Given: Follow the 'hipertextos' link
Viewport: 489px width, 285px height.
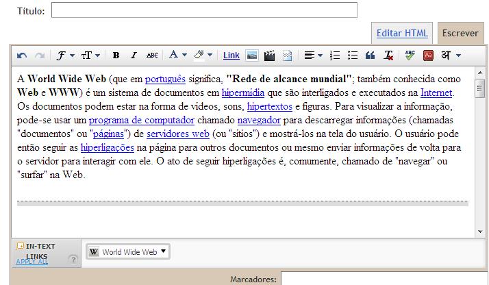Looking at the screenshot, I should coord(269,107).
